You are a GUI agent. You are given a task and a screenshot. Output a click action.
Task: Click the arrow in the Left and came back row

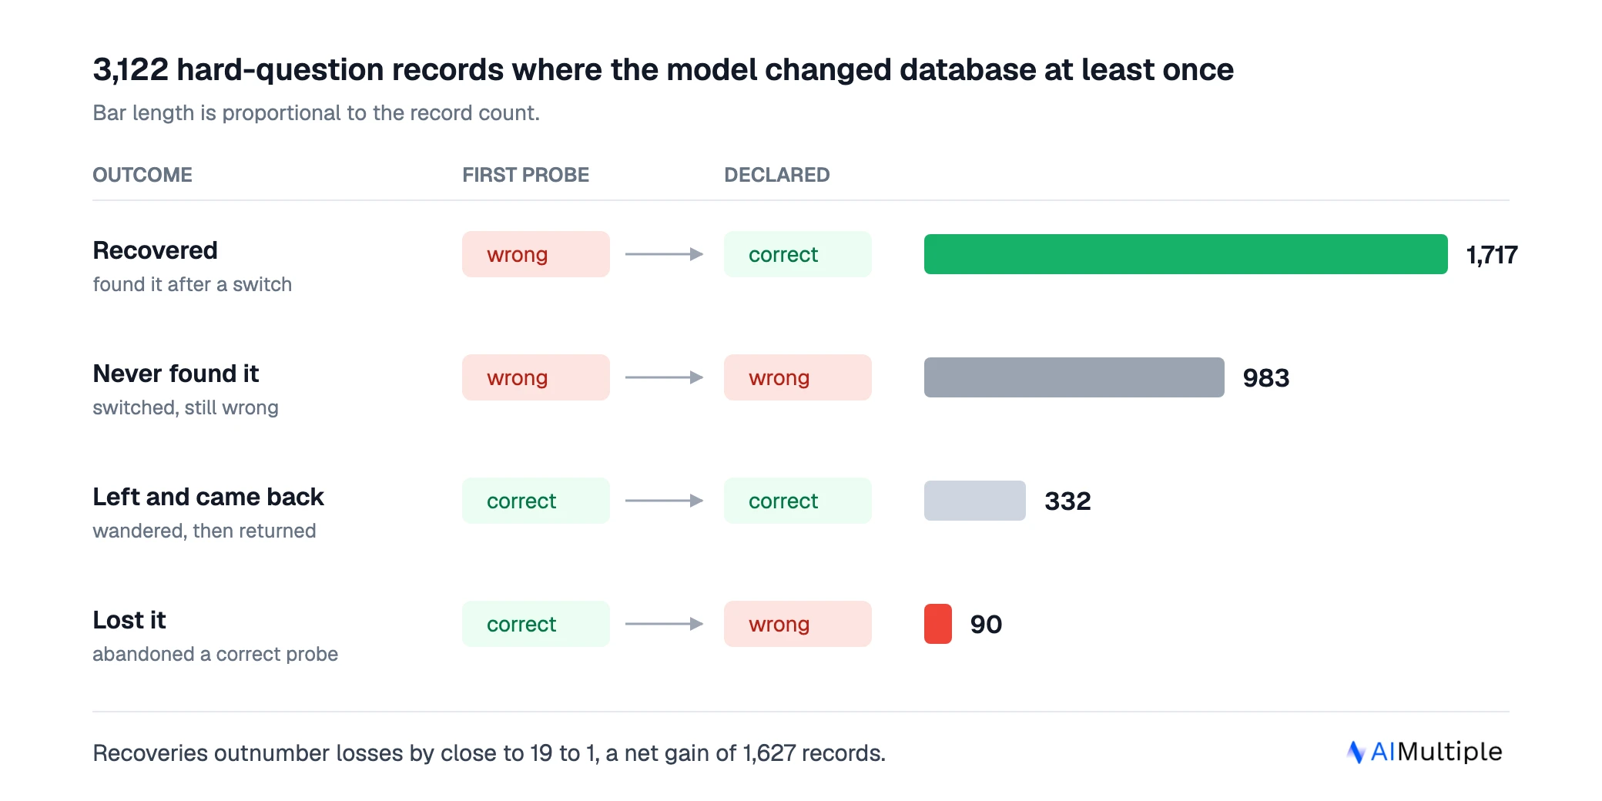[665, 501]
